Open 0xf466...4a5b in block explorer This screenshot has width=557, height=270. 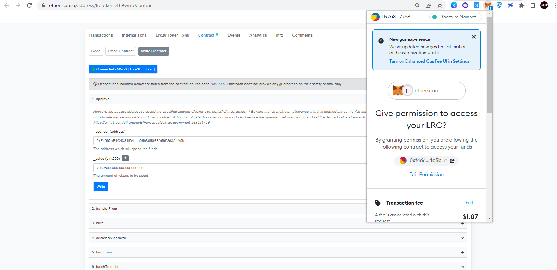(453, 161)
